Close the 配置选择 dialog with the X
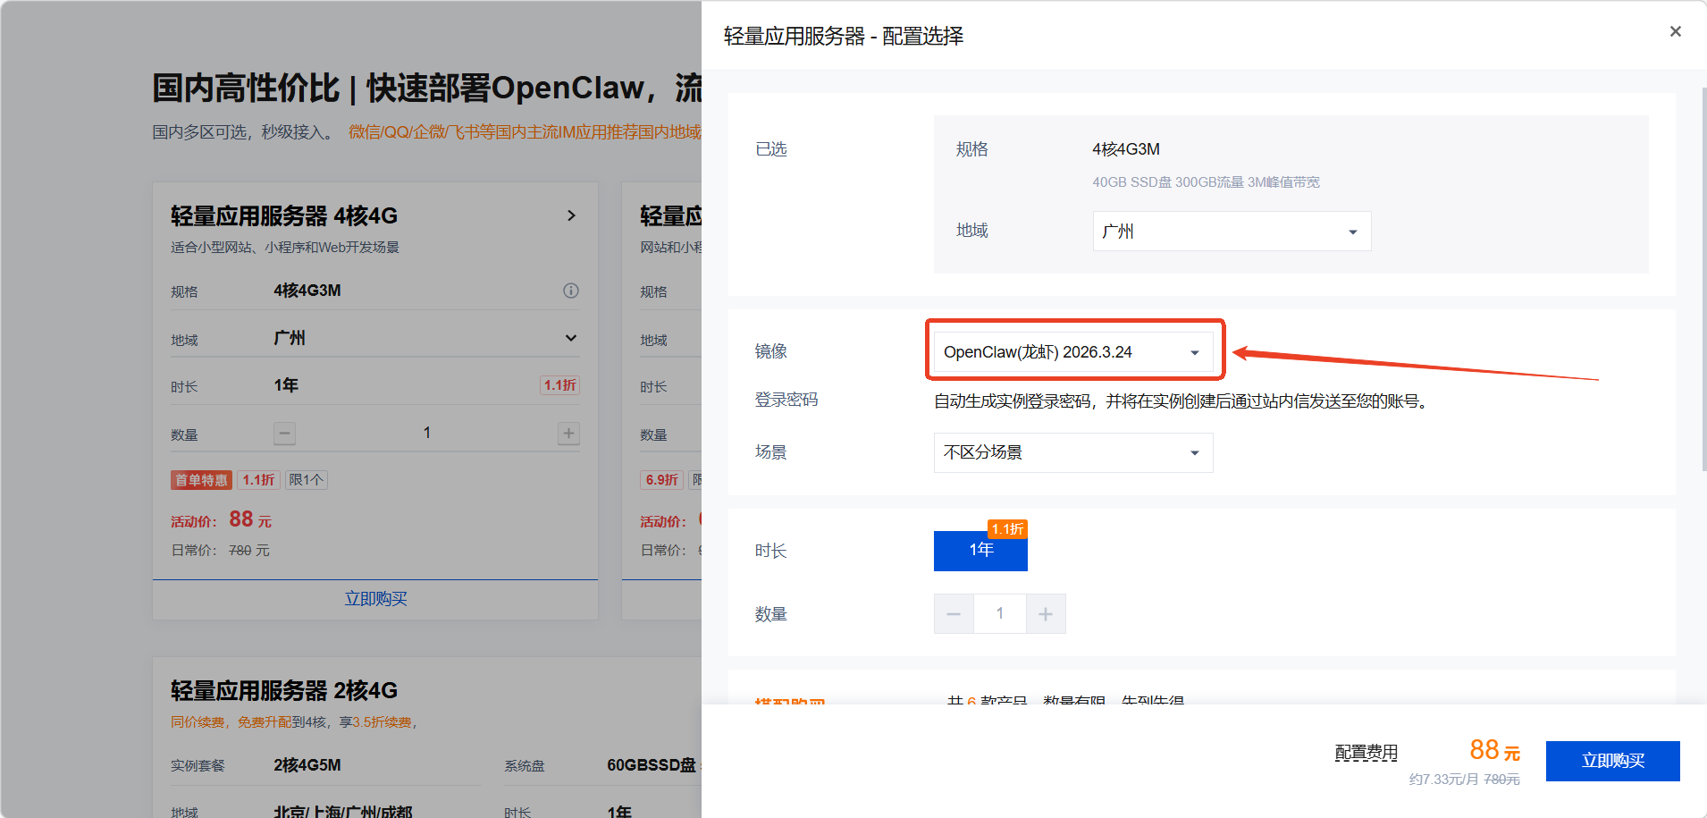 [1675, 31]
